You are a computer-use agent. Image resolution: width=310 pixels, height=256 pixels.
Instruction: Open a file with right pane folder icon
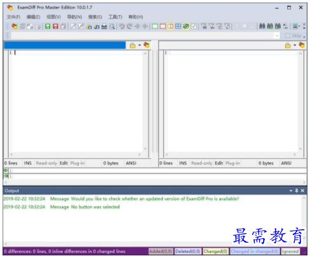point(288,45)
